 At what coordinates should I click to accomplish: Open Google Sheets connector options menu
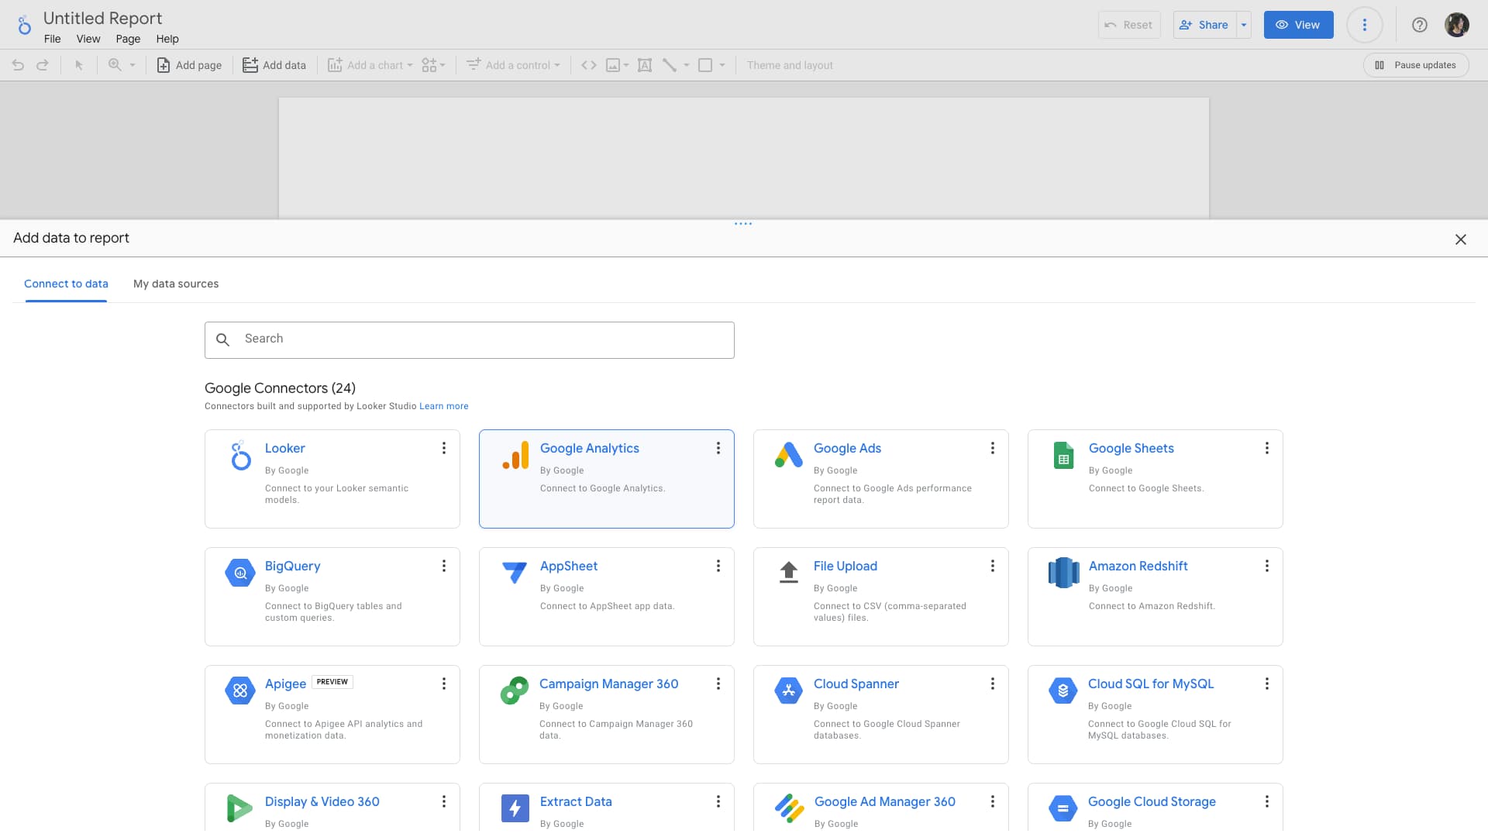click(x=1267, y=448)
